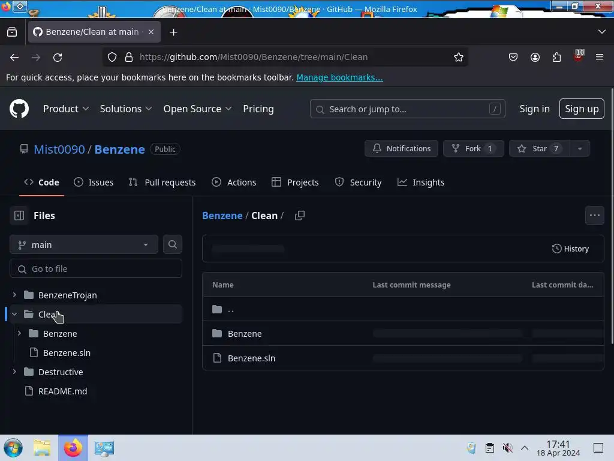Open Benzene folder in file listing
614x461 pixels.
[x=245, y=334]
